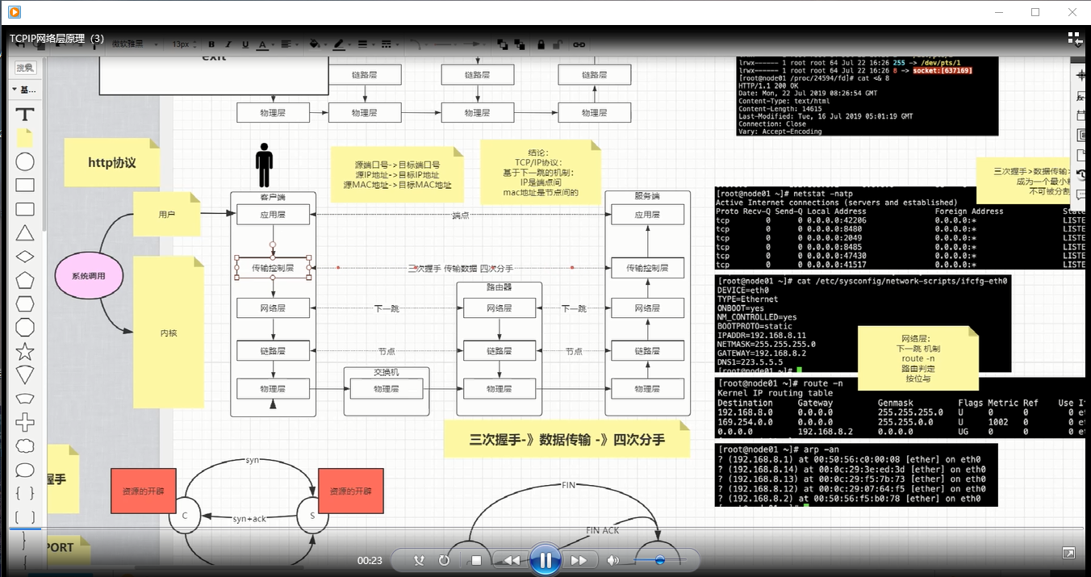Select the Text tool T shape
The image size is (1091, 577).
coord(26,114)
